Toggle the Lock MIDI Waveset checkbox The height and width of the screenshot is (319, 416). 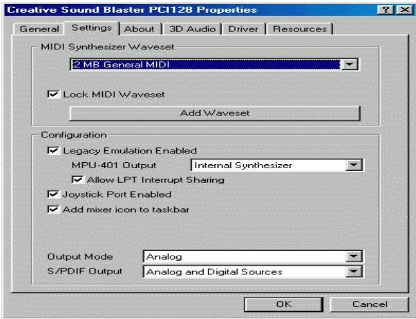point(53,94)
